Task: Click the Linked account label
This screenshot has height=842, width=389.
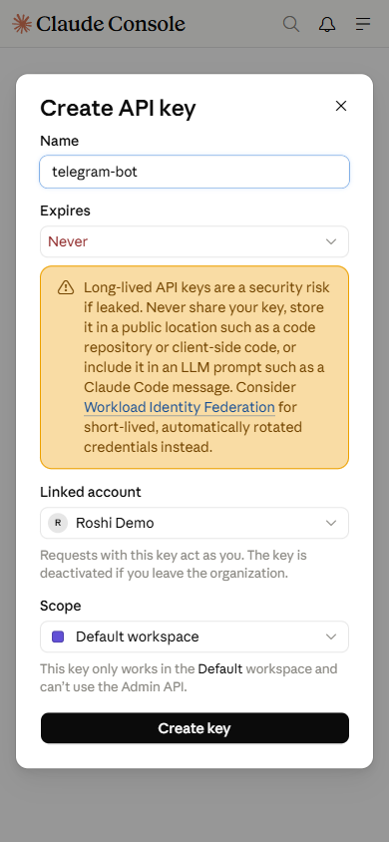Action: [x=91, y=492]
